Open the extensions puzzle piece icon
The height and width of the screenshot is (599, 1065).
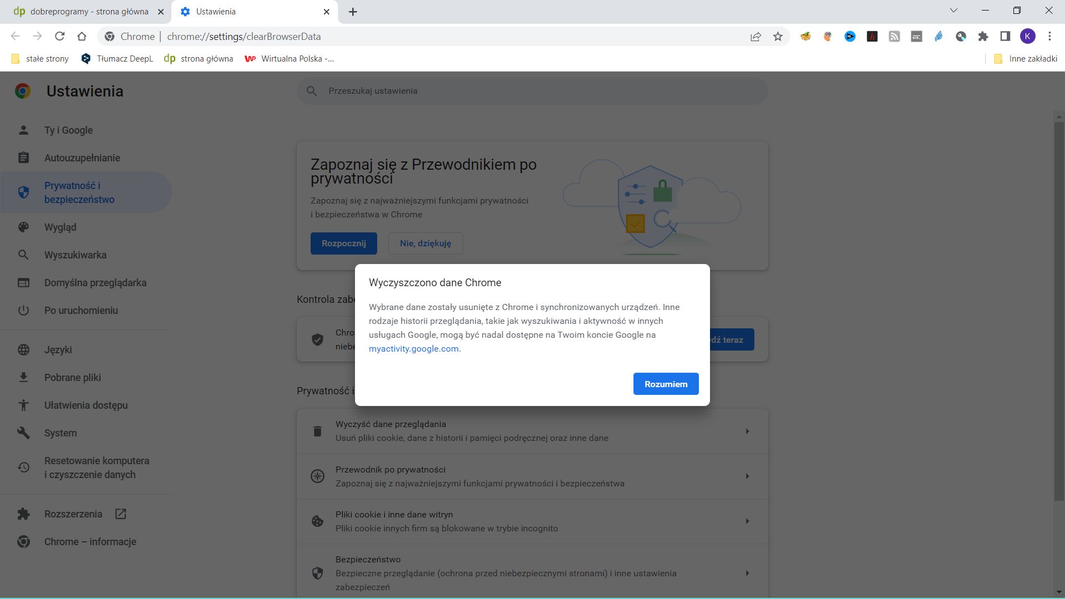click(983, 36)
